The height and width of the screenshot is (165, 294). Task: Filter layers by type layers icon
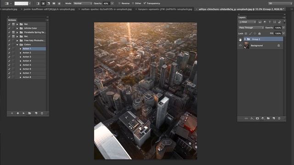pos(270,22)
